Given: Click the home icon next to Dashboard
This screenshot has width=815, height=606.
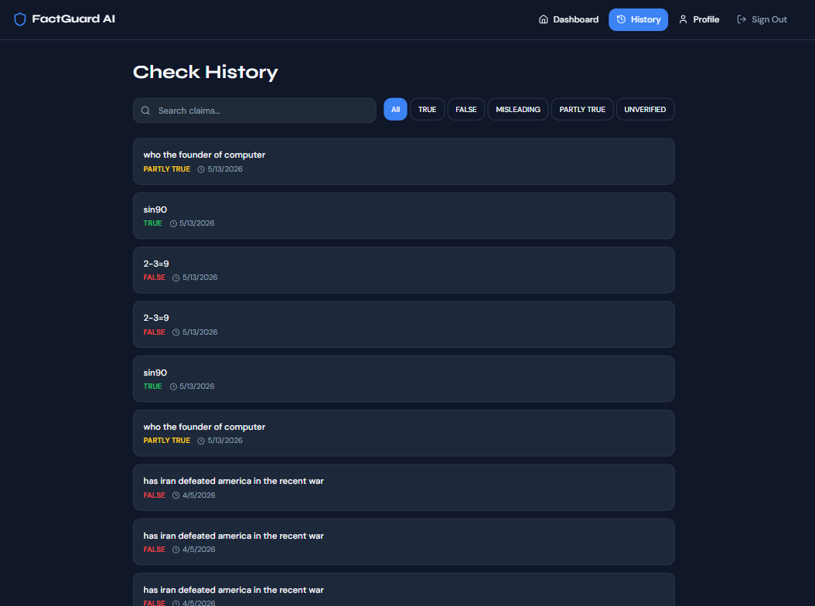Looking at the screenshot, I should coord(543,19).
